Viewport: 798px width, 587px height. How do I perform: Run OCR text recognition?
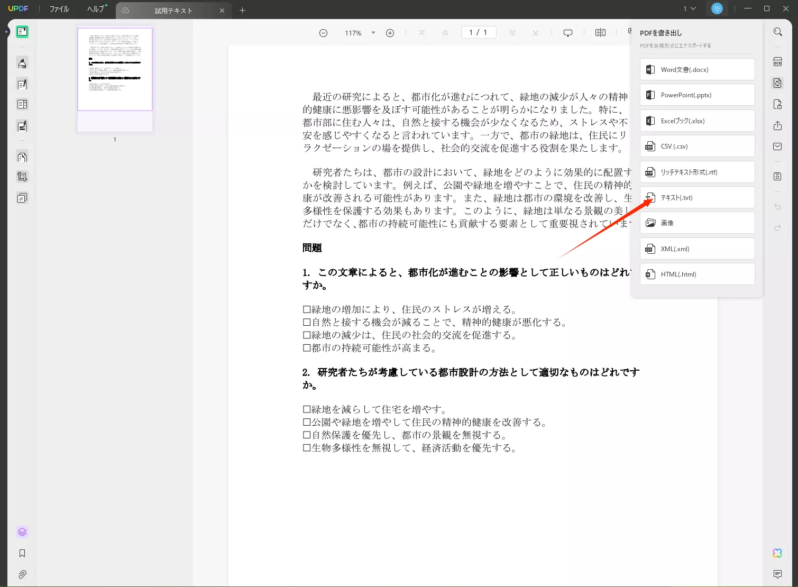pyautogui.click(x=777, y=62)
